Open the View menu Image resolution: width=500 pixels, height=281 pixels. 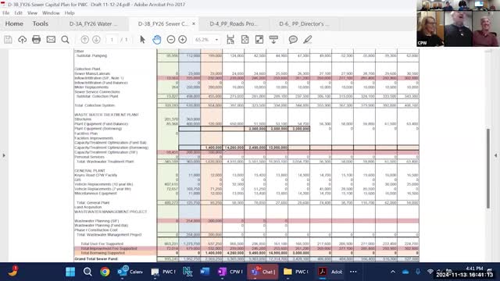tap(32, 13)
